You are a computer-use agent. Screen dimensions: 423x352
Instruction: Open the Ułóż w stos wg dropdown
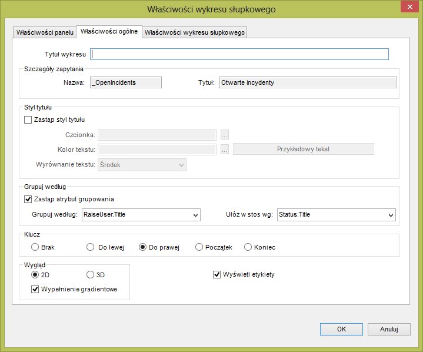[337, 215]
